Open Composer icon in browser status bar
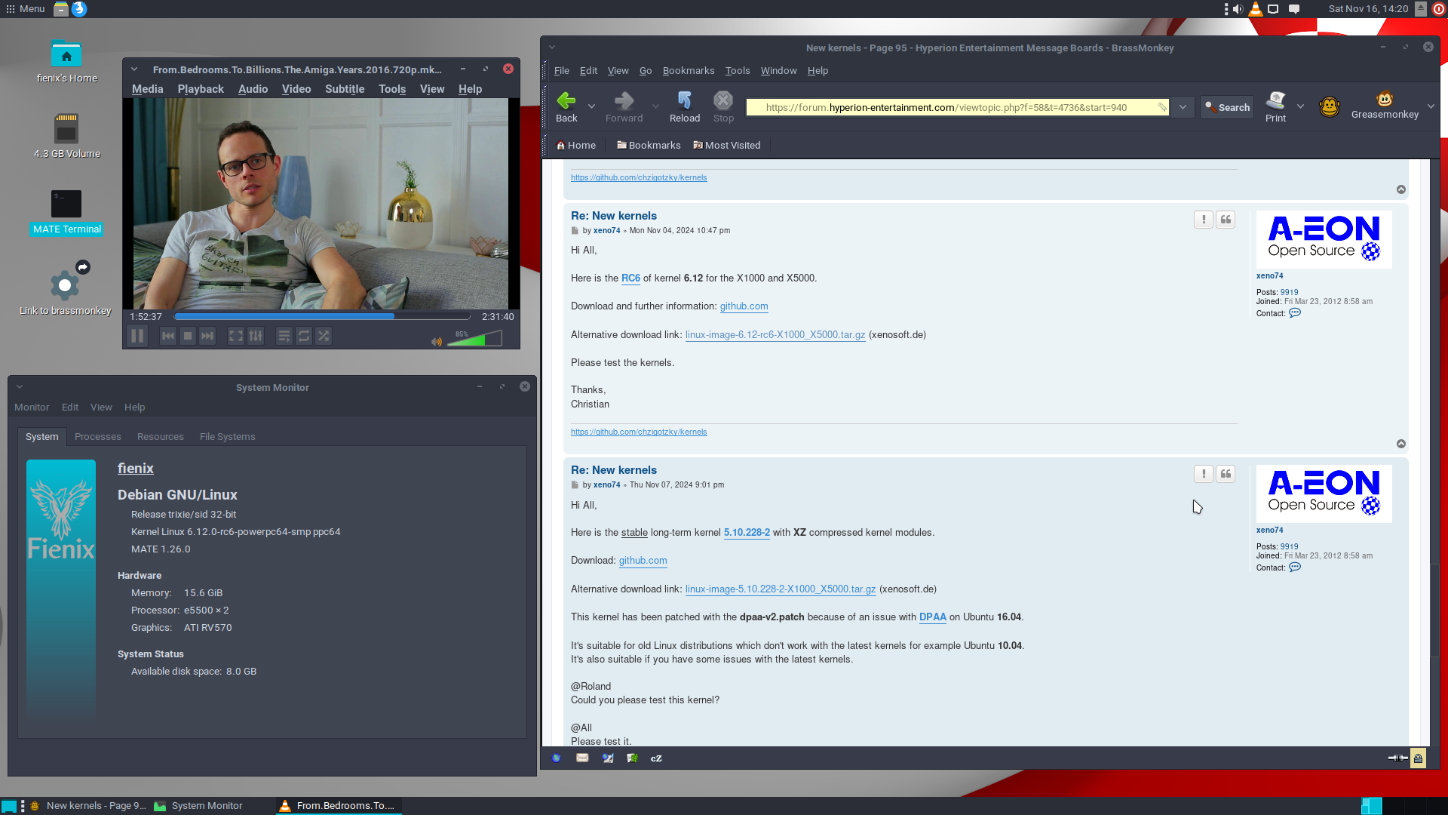Viewport: 1448px width, 815px height. (x=608, y=758)
